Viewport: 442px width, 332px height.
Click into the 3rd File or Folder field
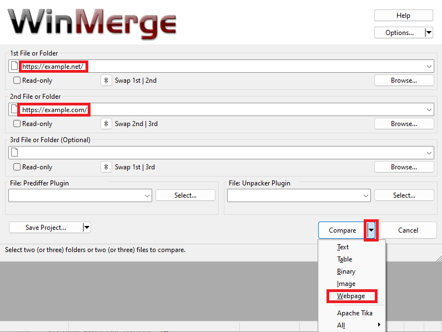pos(222,153)
